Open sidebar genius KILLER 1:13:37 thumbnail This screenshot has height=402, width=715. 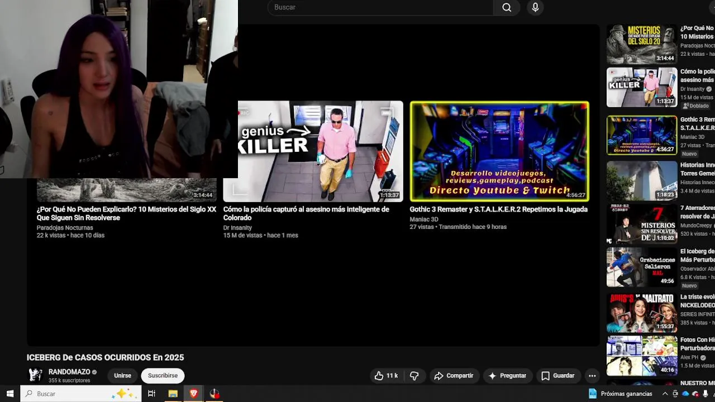tap(642, 87)
